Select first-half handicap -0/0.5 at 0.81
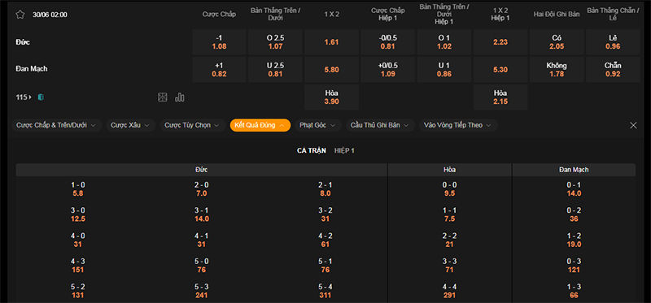Screen dimensions: 651x303 [x=388, y=42]
